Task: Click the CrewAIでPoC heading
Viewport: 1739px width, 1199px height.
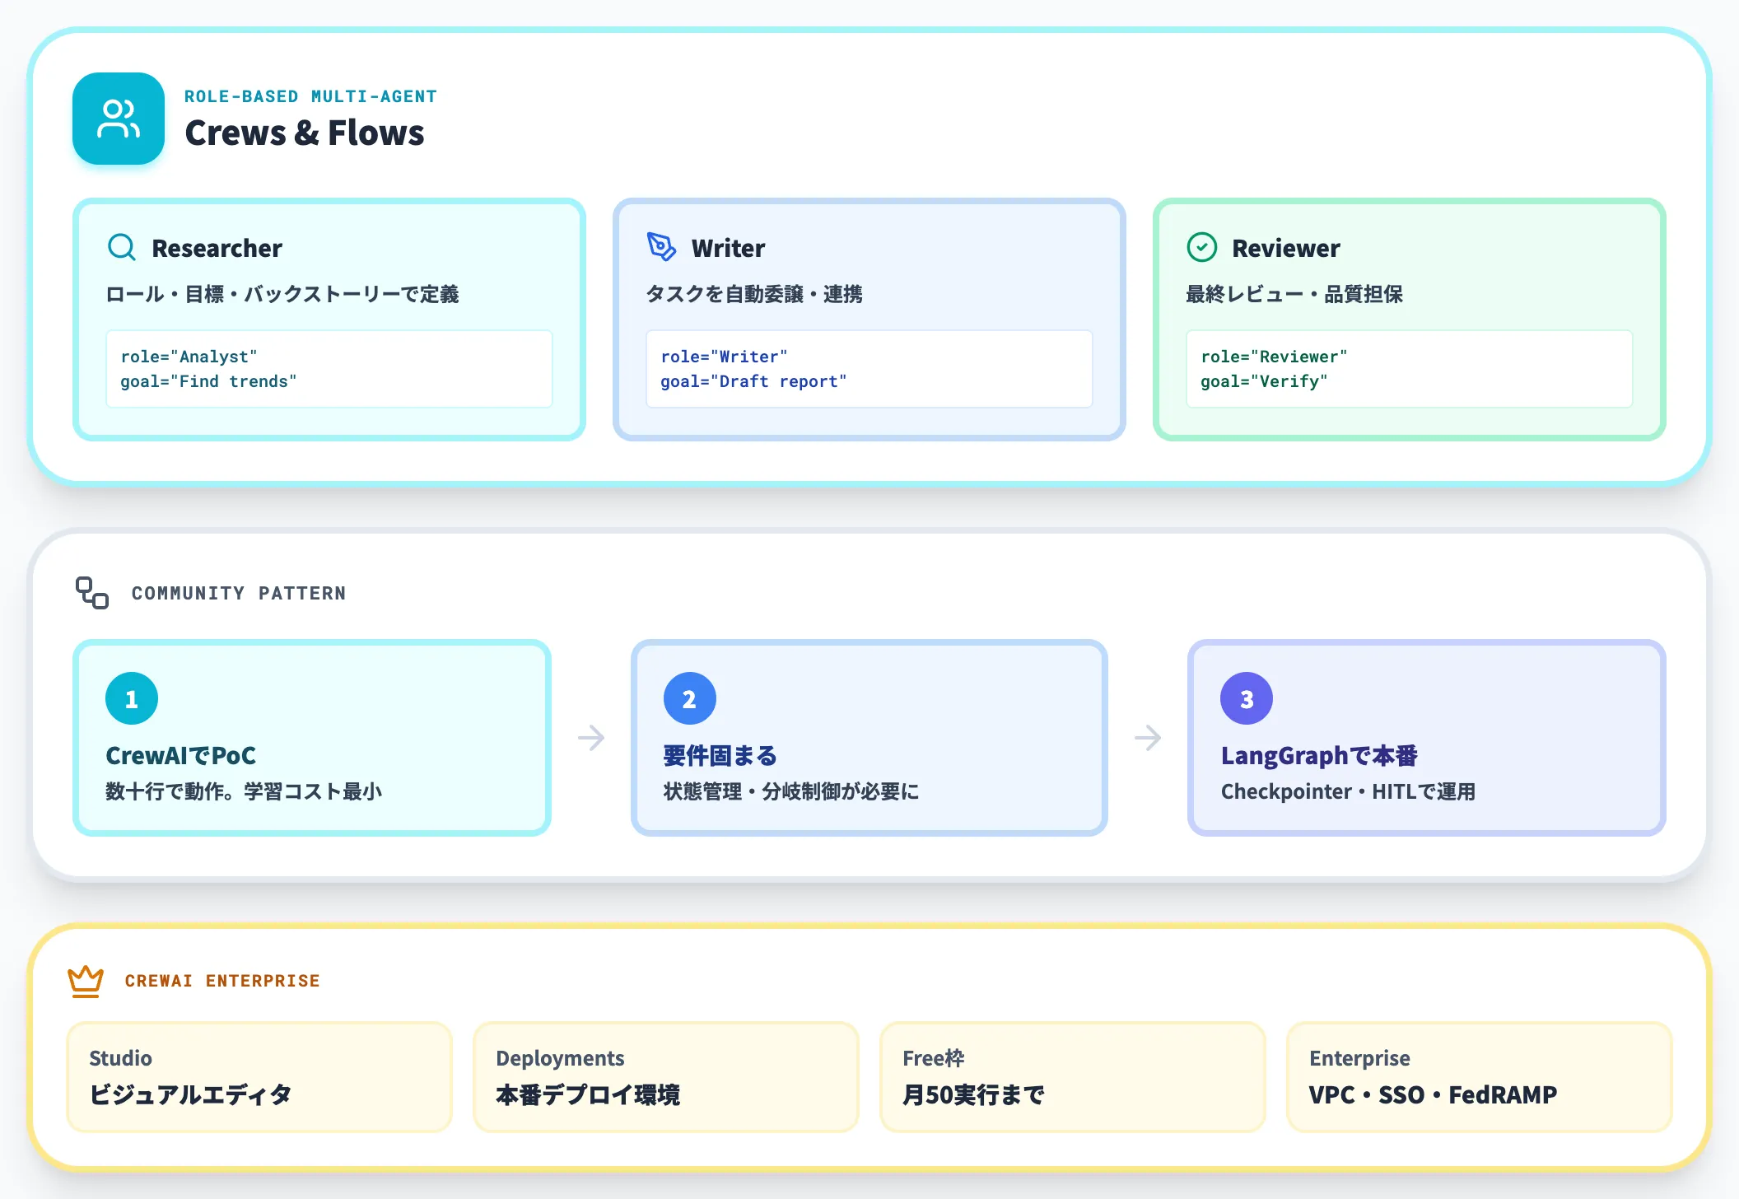Action: pyautogui.click(x=181, y=755)
